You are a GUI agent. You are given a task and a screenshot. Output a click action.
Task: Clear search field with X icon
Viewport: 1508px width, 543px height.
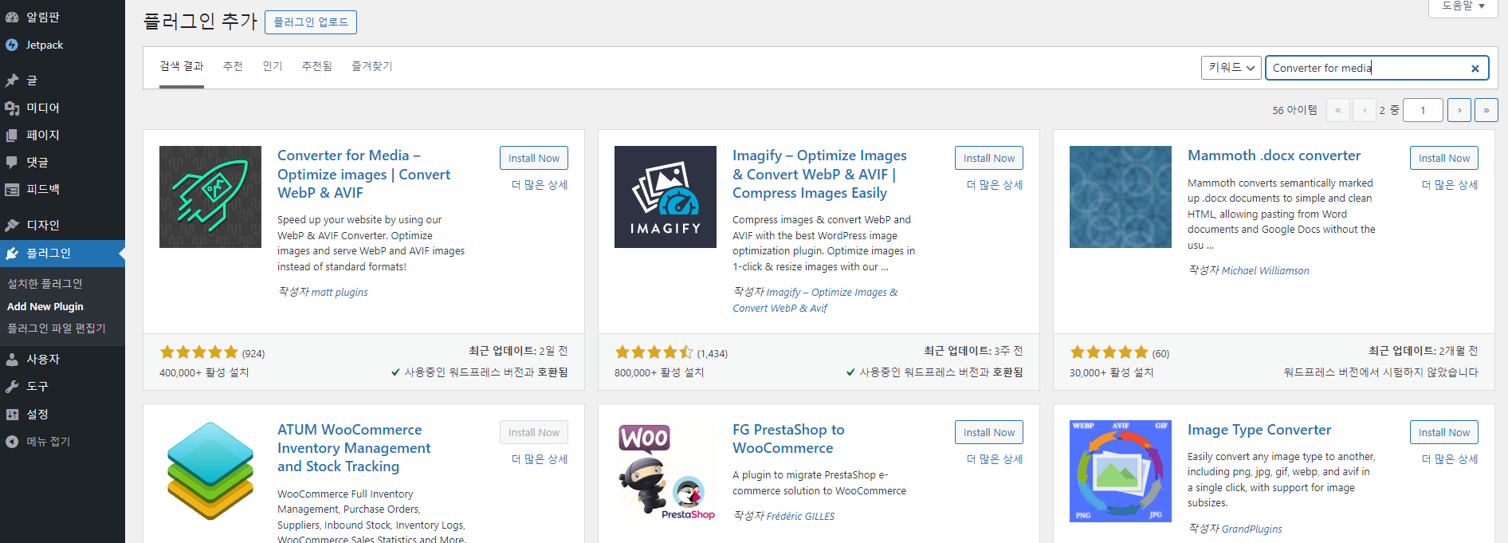pos(1475,69)
